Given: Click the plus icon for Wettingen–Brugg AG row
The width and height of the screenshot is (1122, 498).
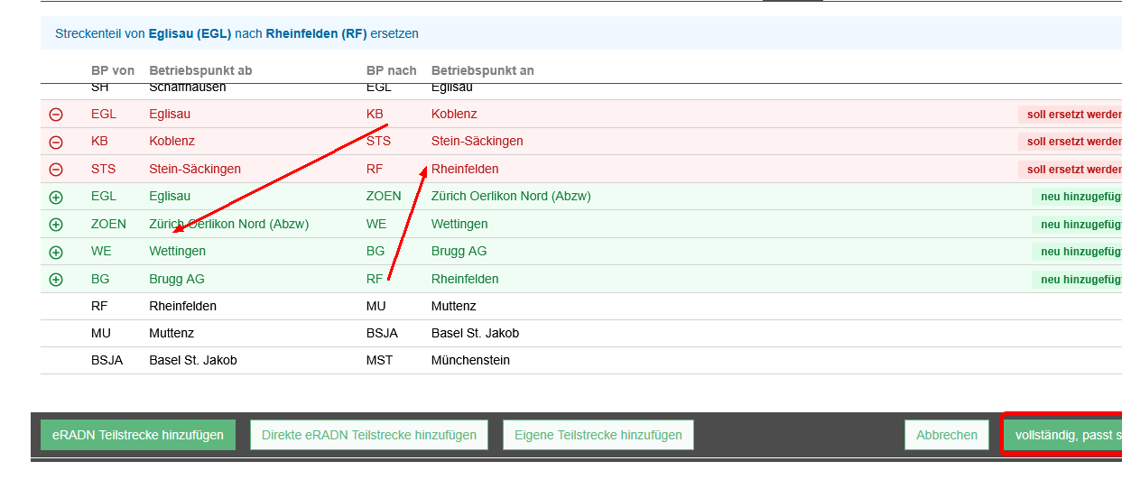Looking at the screenshot, I should [x=56, y=252].
